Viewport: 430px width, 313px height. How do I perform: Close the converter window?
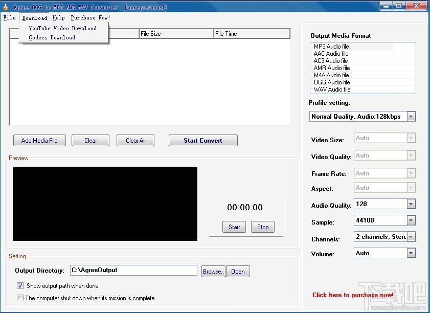(416, 6)
